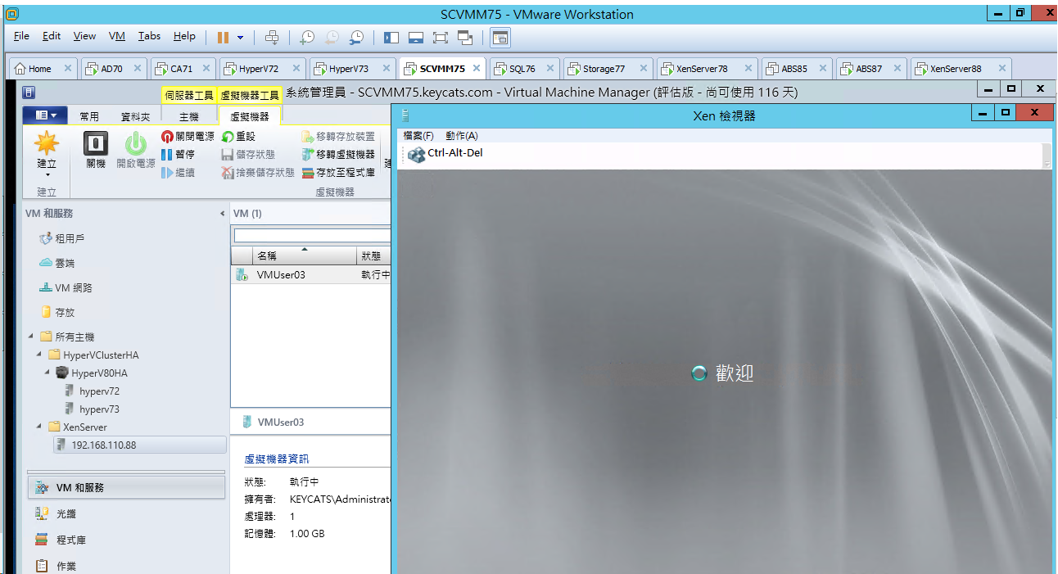The image size is (1058, 574).
Task: Toggle the VMware library sidebar view icon
Action: point(391,37)
